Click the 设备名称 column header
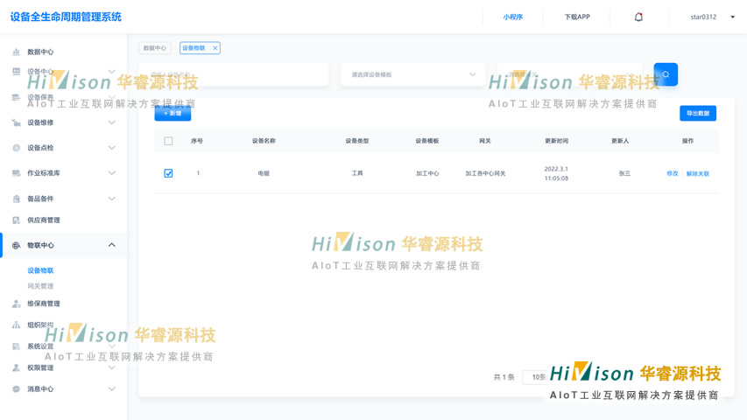Screen dimensions: 747x420 coord(264,141)
